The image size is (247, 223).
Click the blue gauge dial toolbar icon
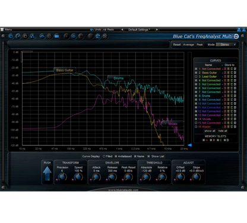tap(18, 36)
